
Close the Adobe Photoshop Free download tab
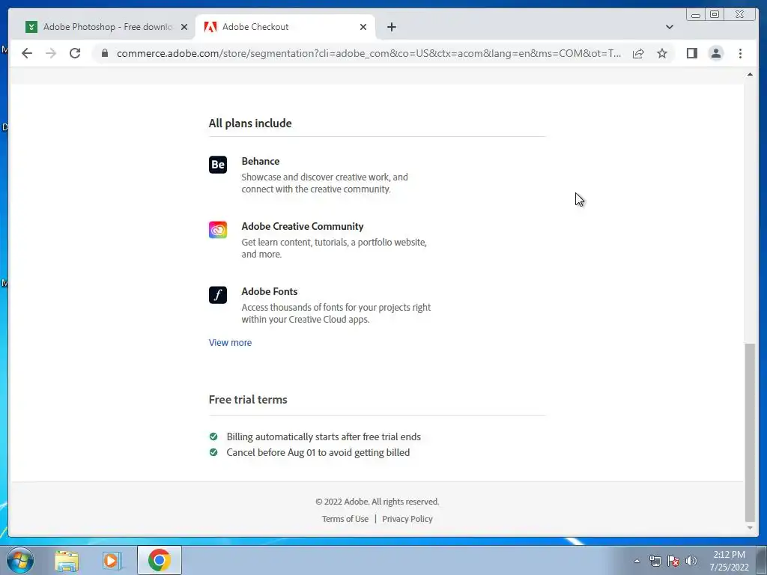[184, 27]
